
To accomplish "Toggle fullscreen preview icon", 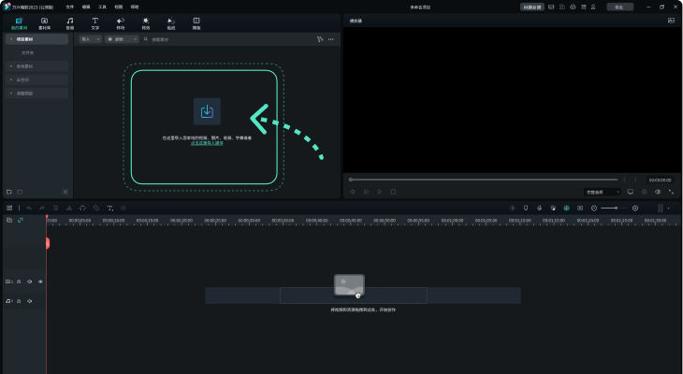I will [671, 192].
